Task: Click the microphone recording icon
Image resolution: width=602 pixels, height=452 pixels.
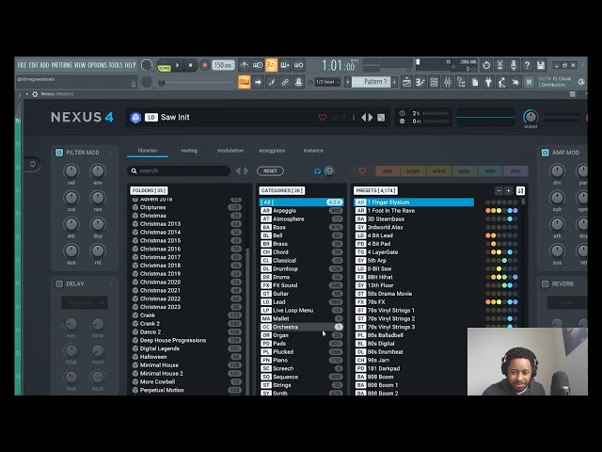Action: click(x=514, y=65)
